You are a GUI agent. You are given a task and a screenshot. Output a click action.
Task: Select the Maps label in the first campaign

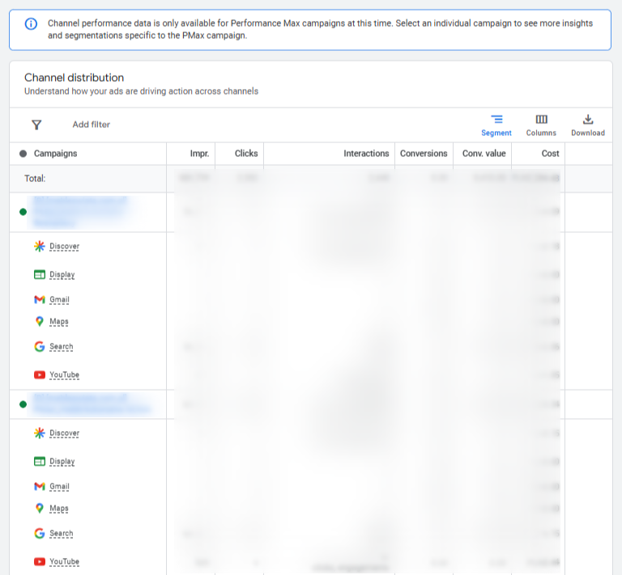click(58, 322)
